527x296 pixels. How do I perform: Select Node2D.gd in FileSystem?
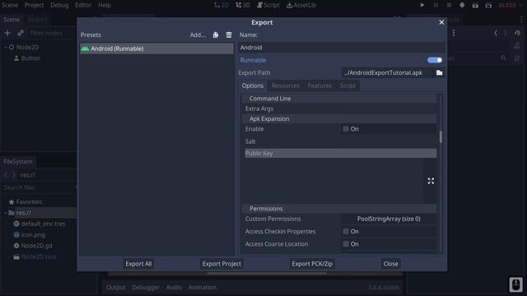(36, 246)
